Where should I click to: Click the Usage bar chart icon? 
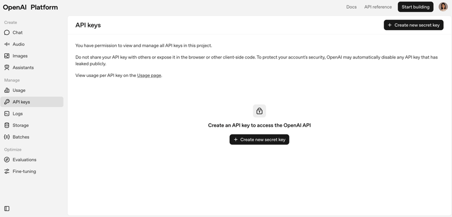click(x=7, y=90)
